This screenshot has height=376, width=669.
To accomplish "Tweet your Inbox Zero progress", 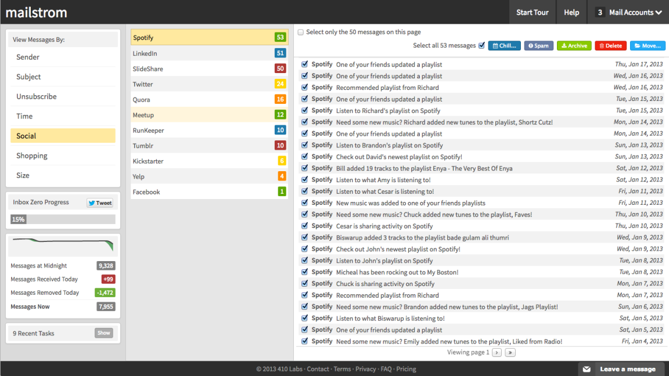I will [100, 203].
